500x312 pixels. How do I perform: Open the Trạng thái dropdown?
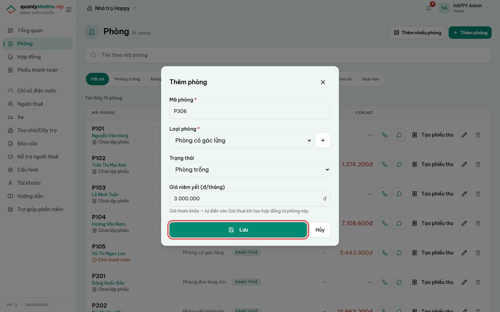tap(250, 170)
